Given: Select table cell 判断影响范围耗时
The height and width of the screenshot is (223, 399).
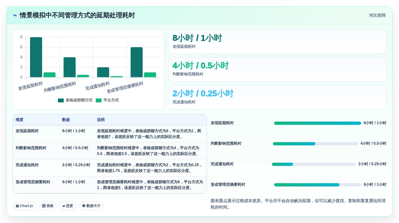Looking at the screenshot, I should (x=31, y=148).
